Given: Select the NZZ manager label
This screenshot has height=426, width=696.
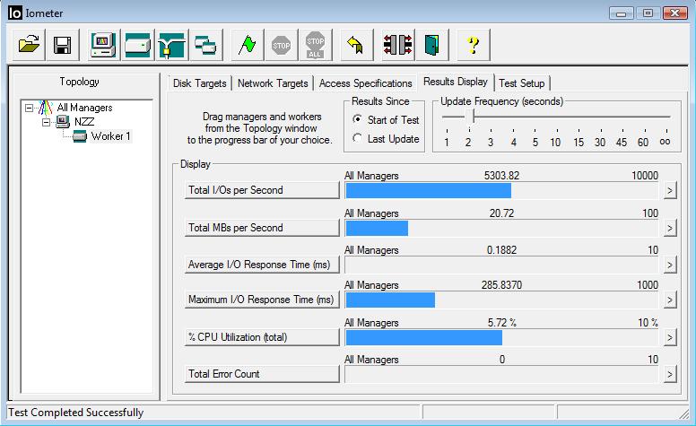Looking at the screenshot, I should (84, 122).
